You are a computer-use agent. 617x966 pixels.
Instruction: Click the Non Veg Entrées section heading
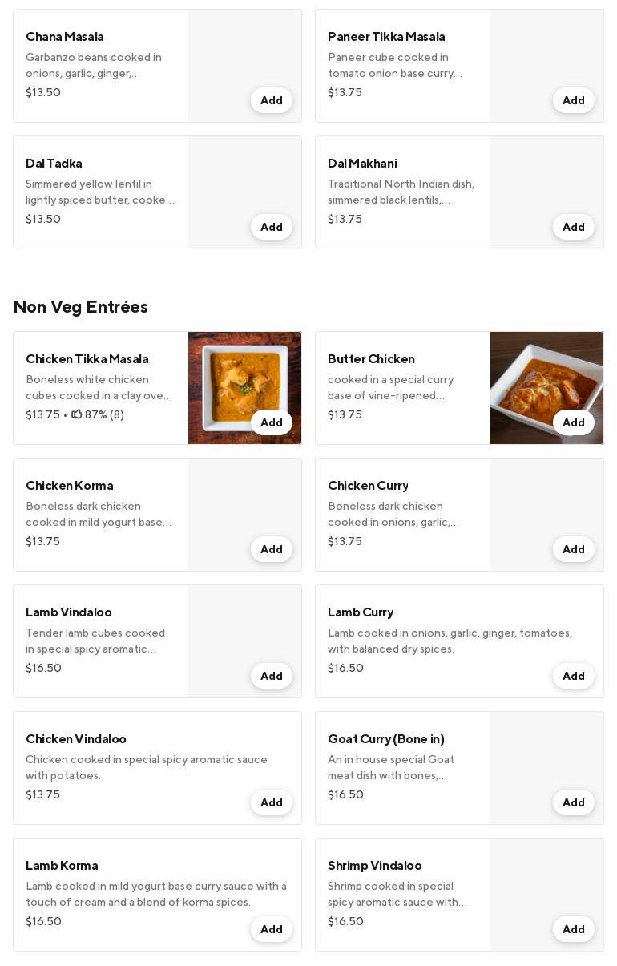(80, 307)
